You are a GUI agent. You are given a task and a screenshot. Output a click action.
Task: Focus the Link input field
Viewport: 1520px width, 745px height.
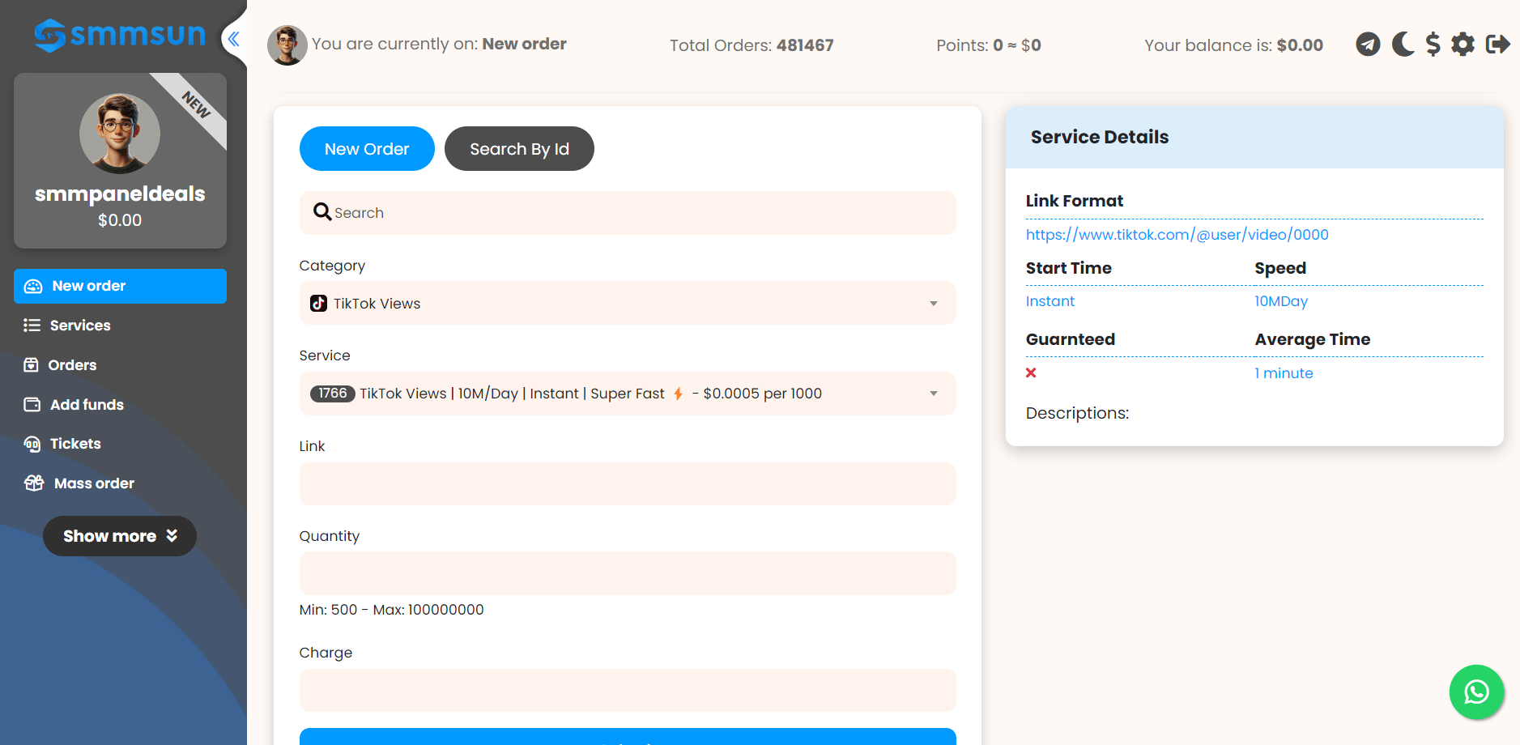[x=627, y=484]
